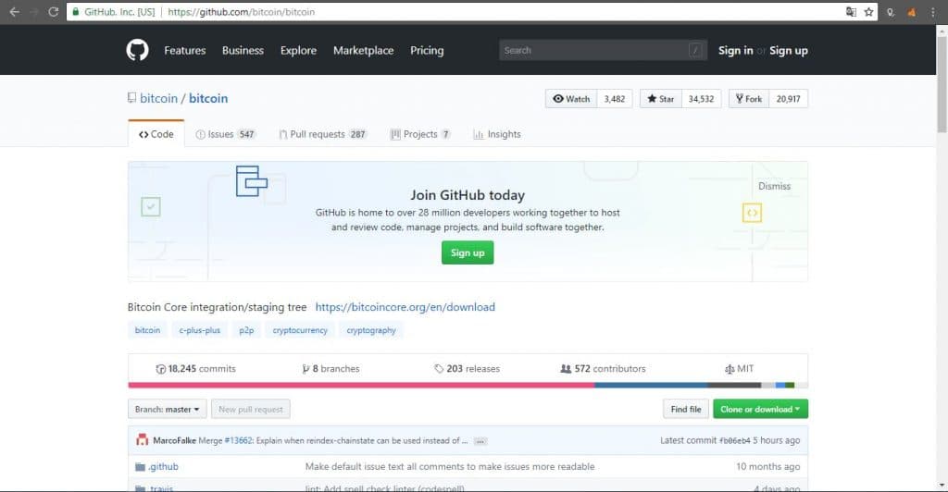Viewport: 948px width, 492px height.
Task: Click the releases tag icon
Action: tap(439, 369)
